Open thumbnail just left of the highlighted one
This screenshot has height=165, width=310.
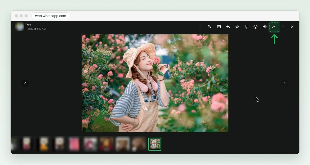tap(139, 144)
